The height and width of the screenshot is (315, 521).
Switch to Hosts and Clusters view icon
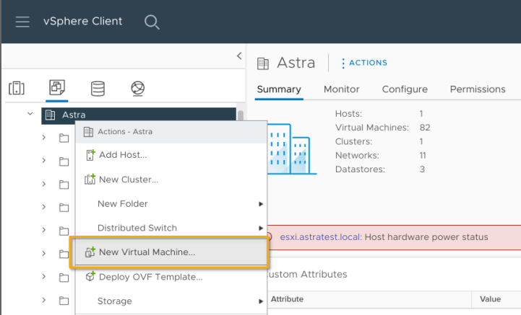(17, 88)
